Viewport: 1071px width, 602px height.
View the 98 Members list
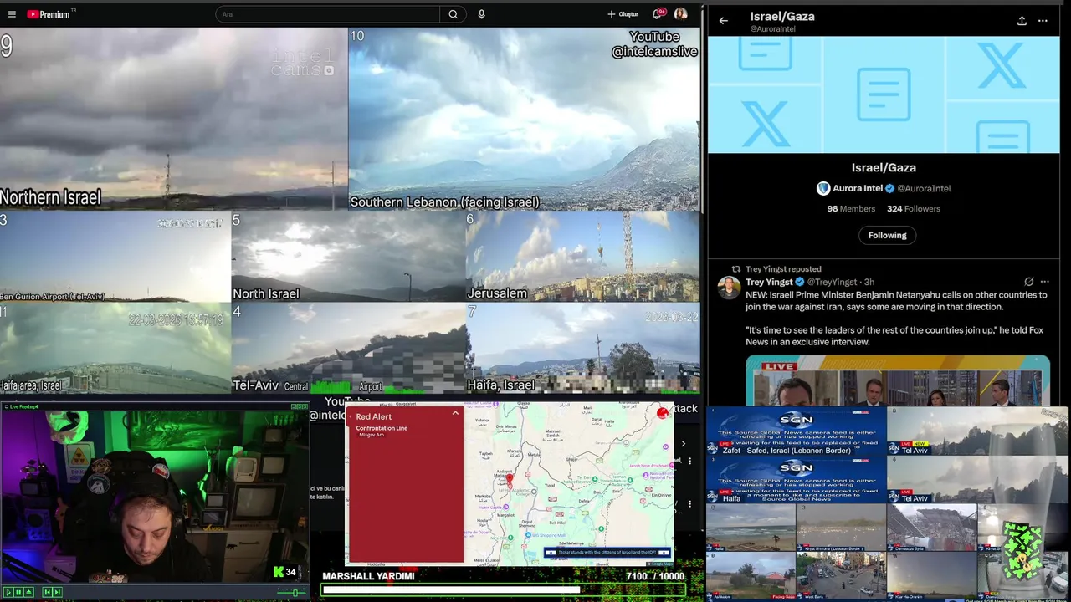coord(851,209)
